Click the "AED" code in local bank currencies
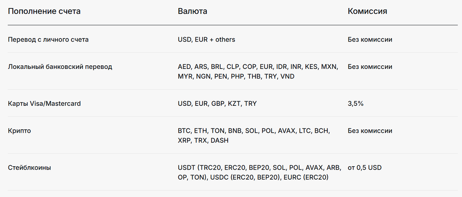 point(184,67)
